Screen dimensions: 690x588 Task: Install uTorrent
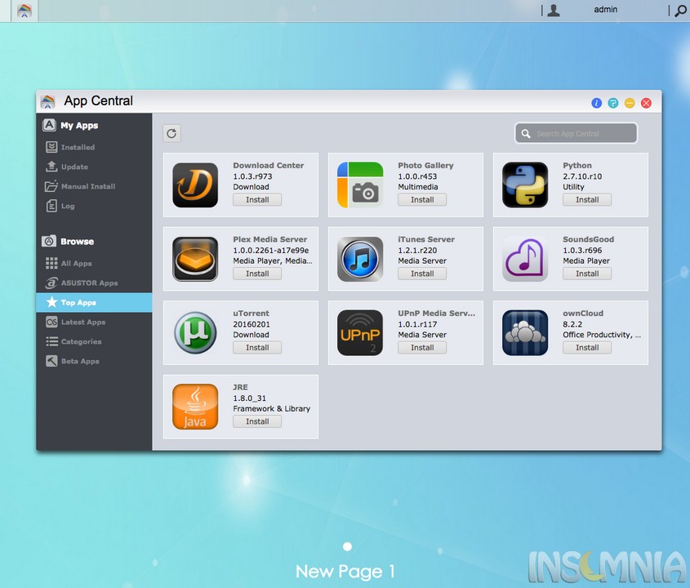[257, 348]
